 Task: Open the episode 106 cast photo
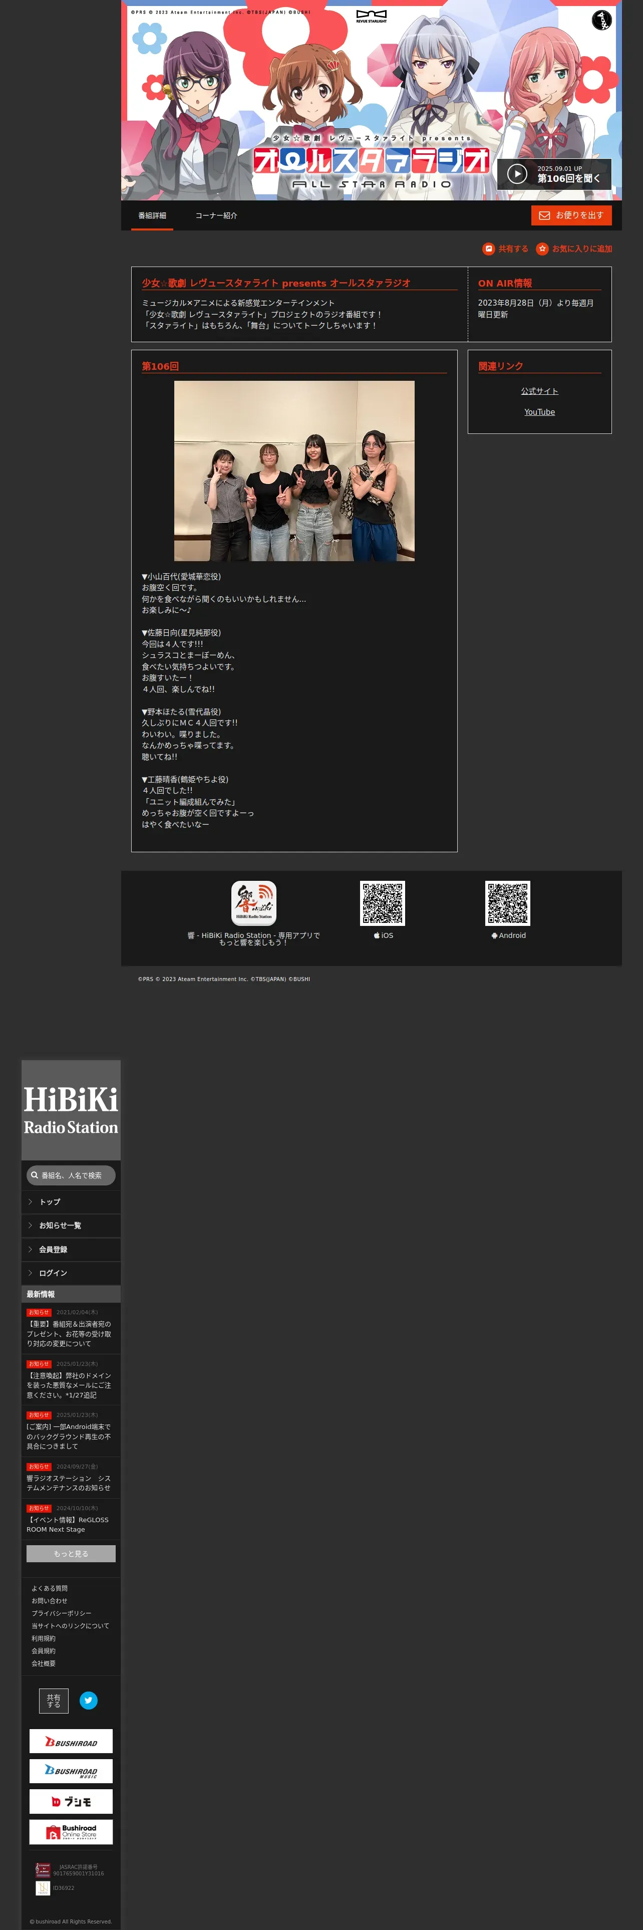(x=294, y=470)
